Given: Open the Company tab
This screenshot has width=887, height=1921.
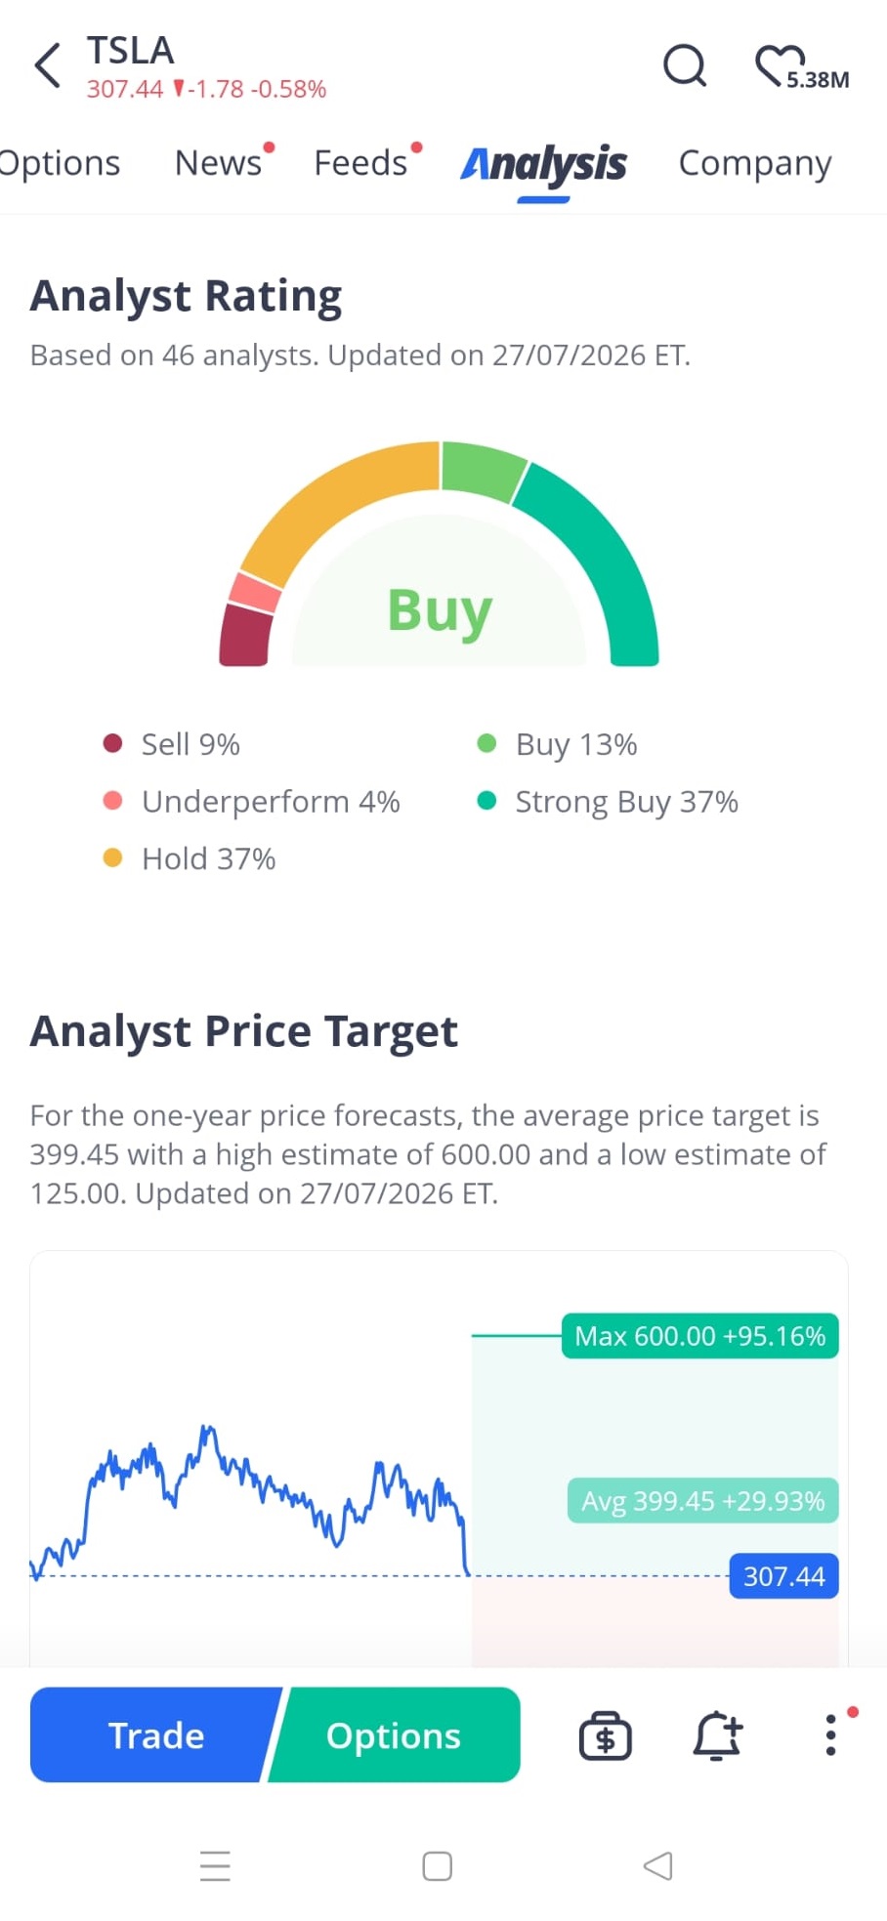Looking at the screenshot, I should pos(755,163).
